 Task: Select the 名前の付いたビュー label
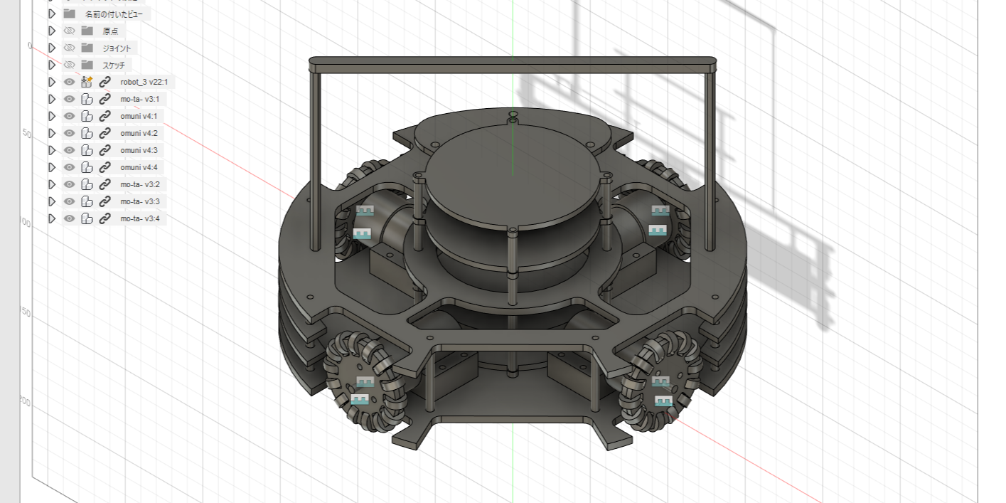click(x=113, y=14)
